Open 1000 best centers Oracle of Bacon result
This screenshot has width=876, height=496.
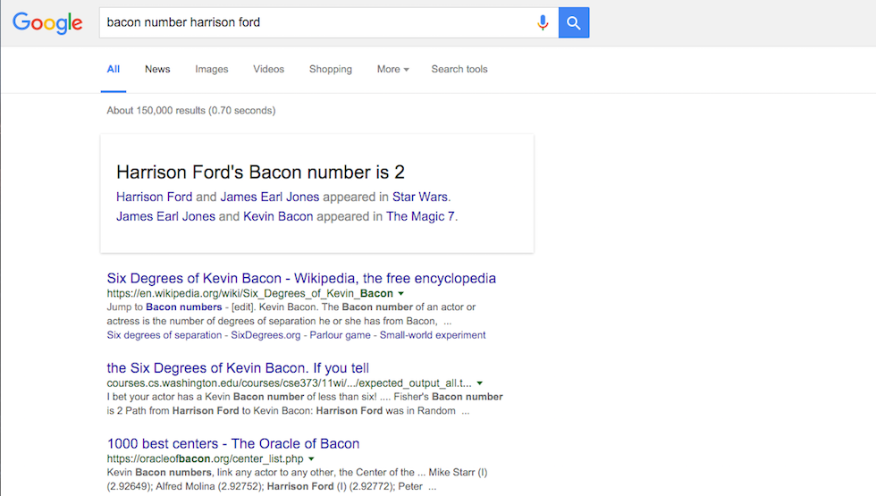pyautogui.click(x=233, y=443)
